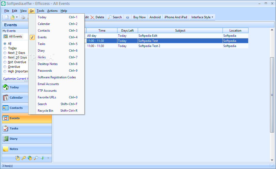Choose Recycle Bin in the Go menu
Image resolution: width=276 pixels, height=169 pixels.
[57, 111]
